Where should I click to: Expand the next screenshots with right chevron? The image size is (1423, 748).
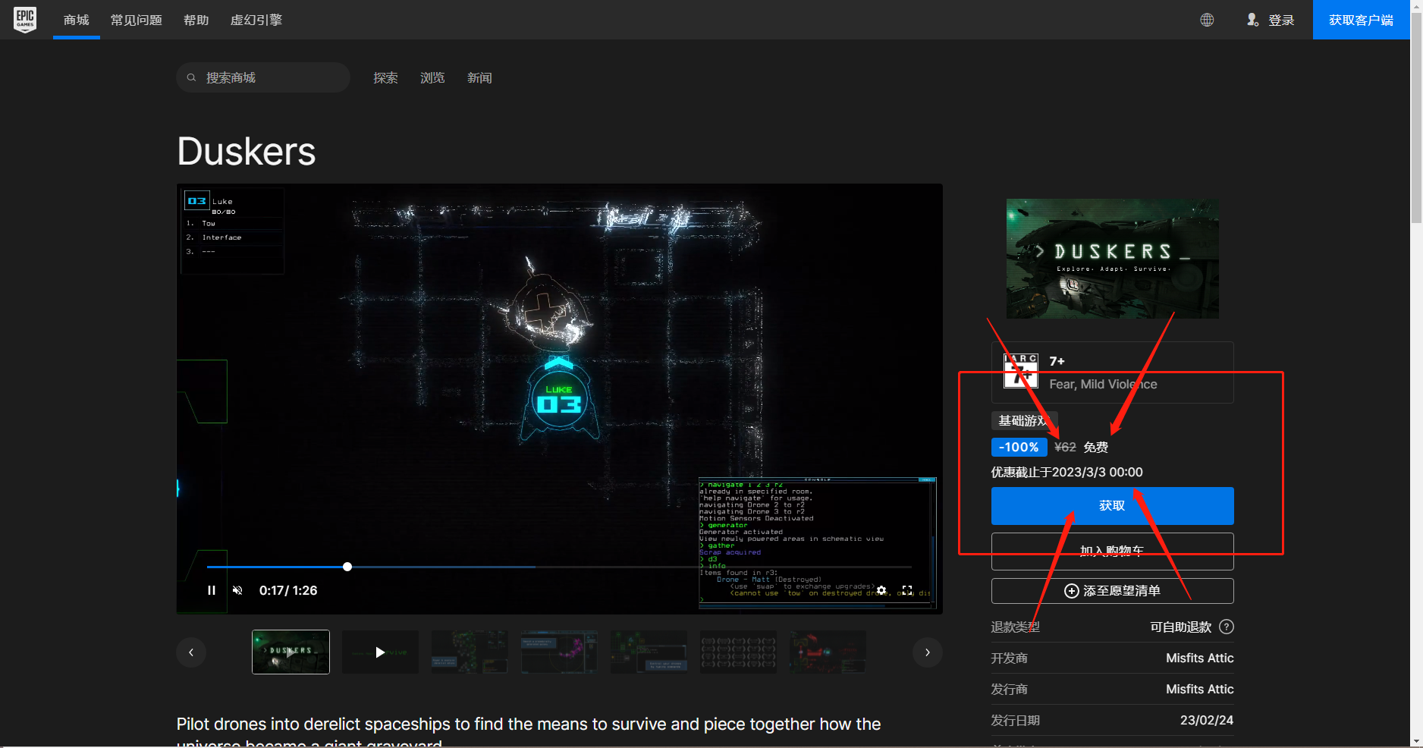(x=927, y=652)
